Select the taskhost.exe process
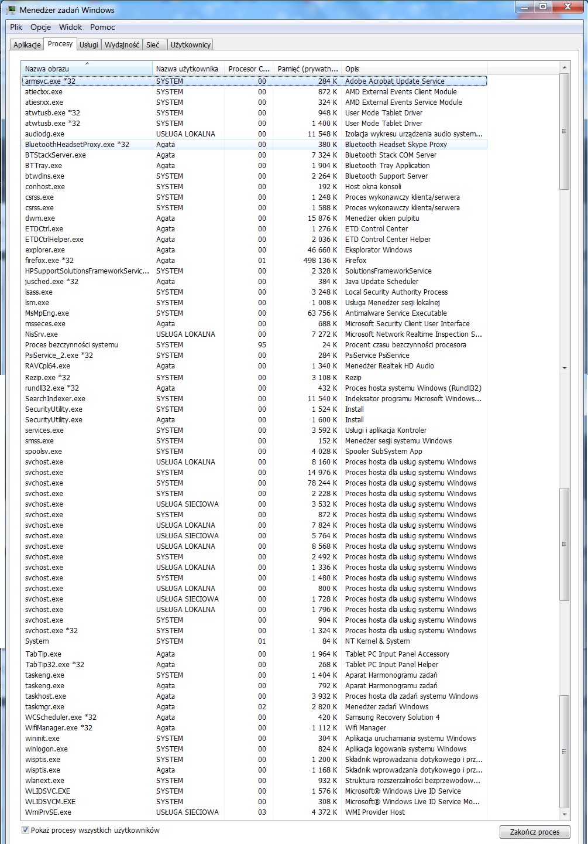This screenshot has height=844, width=588. [254, 696]
